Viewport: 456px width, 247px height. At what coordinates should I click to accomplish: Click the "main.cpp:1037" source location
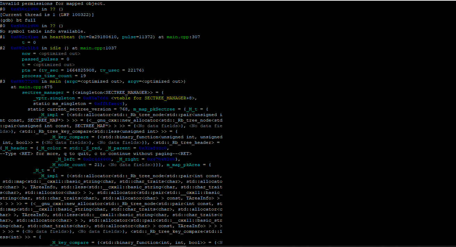point(99,48)
